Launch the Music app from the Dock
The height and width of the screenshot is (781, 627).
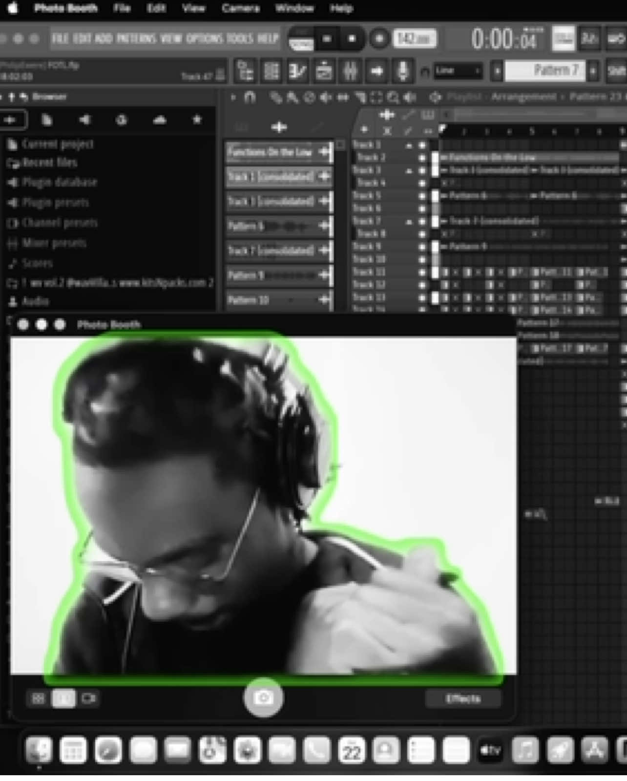(525, 750)
